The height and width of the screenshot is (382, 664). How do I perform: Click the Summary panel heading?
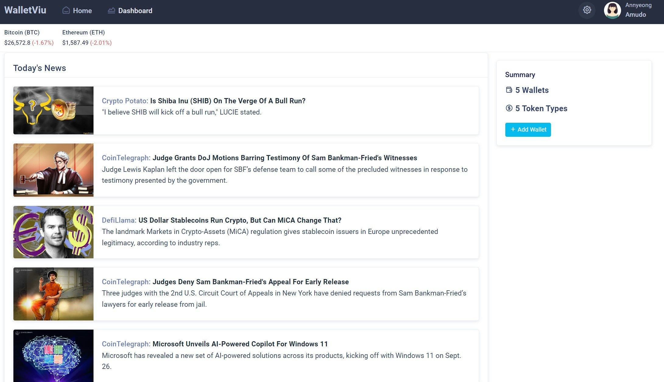click(x=520, y=75)
